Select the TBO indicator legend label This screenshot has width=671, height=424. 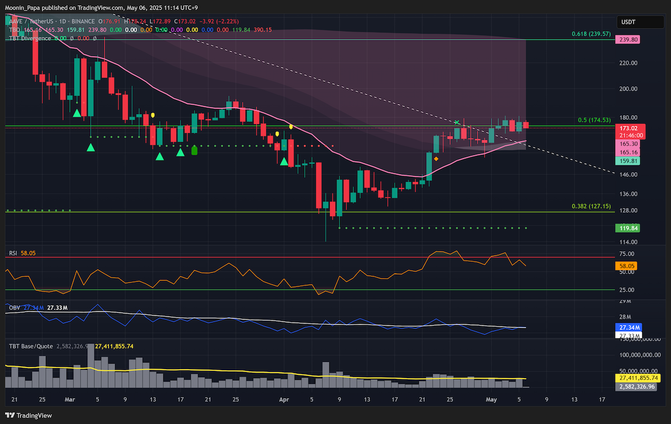tap(15, 30)
